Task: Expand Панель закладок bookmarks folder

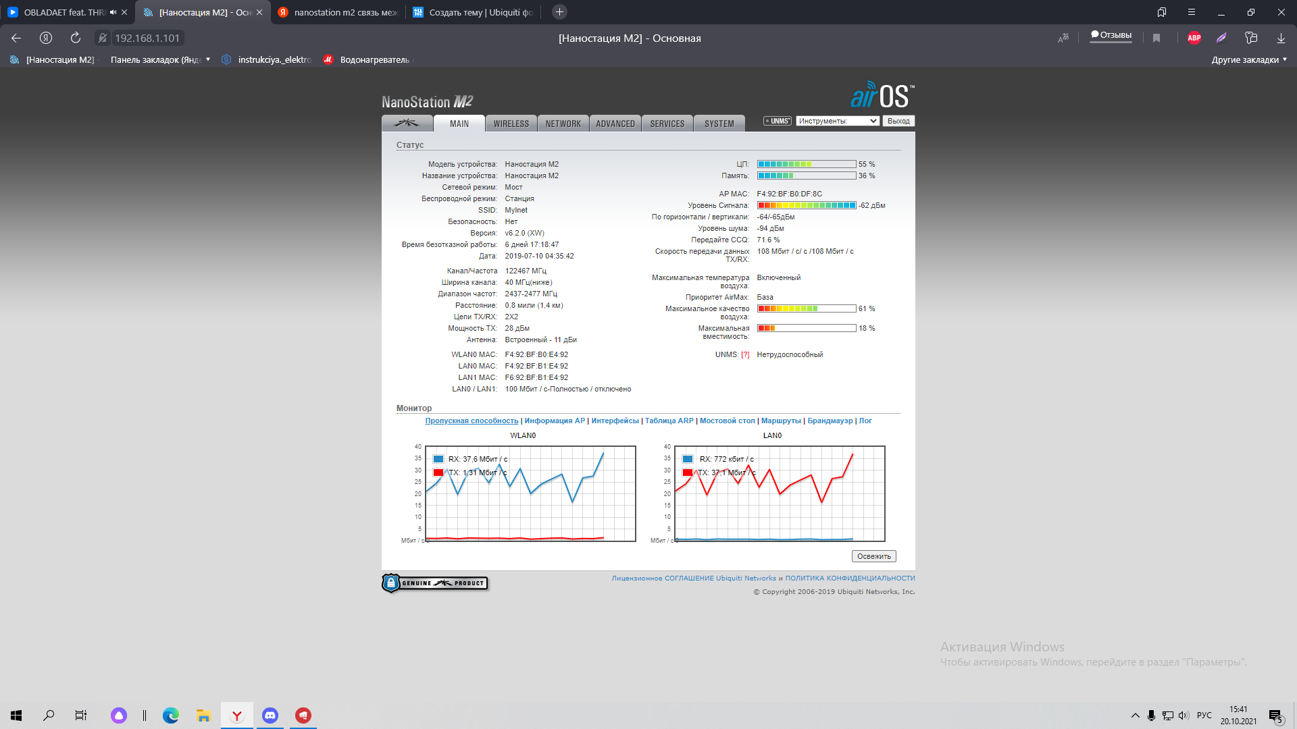Action: tap(160, 60)
